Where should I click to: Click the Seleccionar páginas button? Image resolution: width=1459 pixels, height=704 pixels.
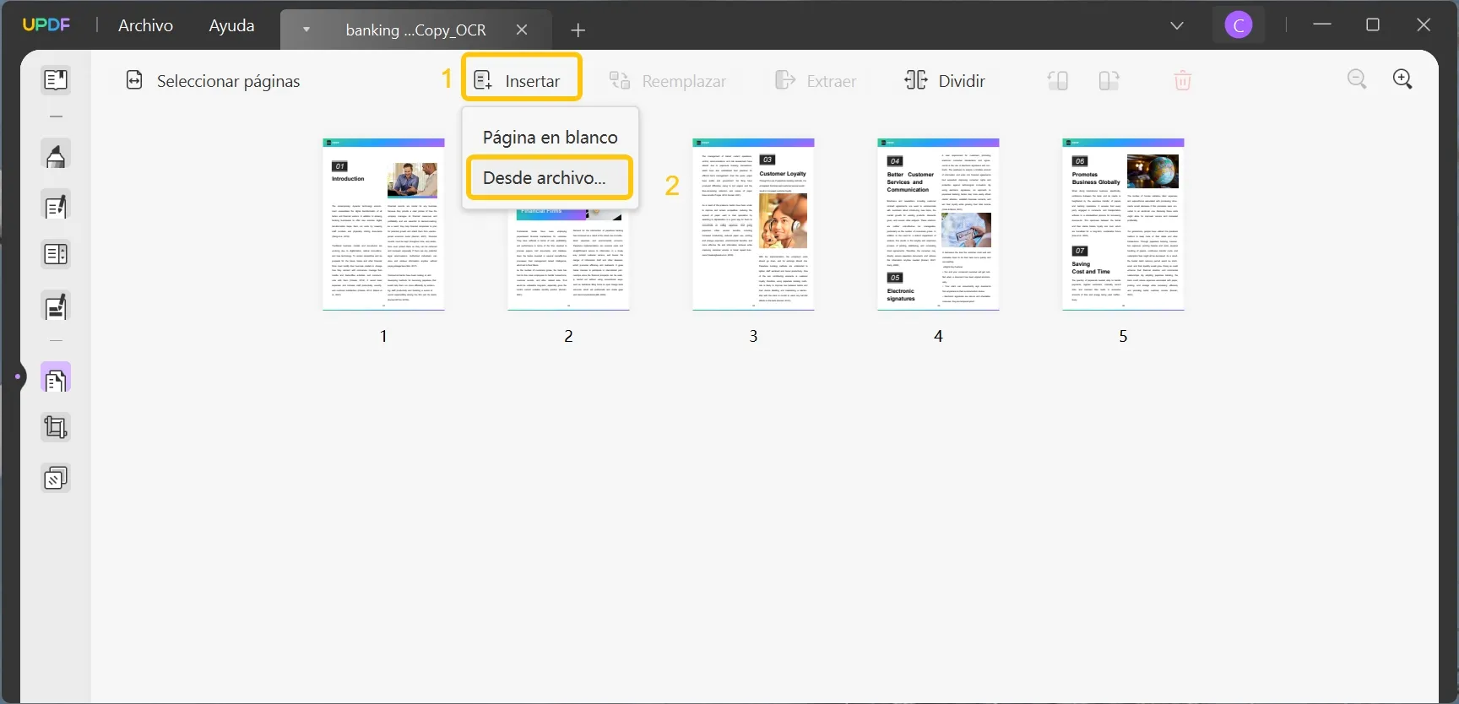(213, 81)
